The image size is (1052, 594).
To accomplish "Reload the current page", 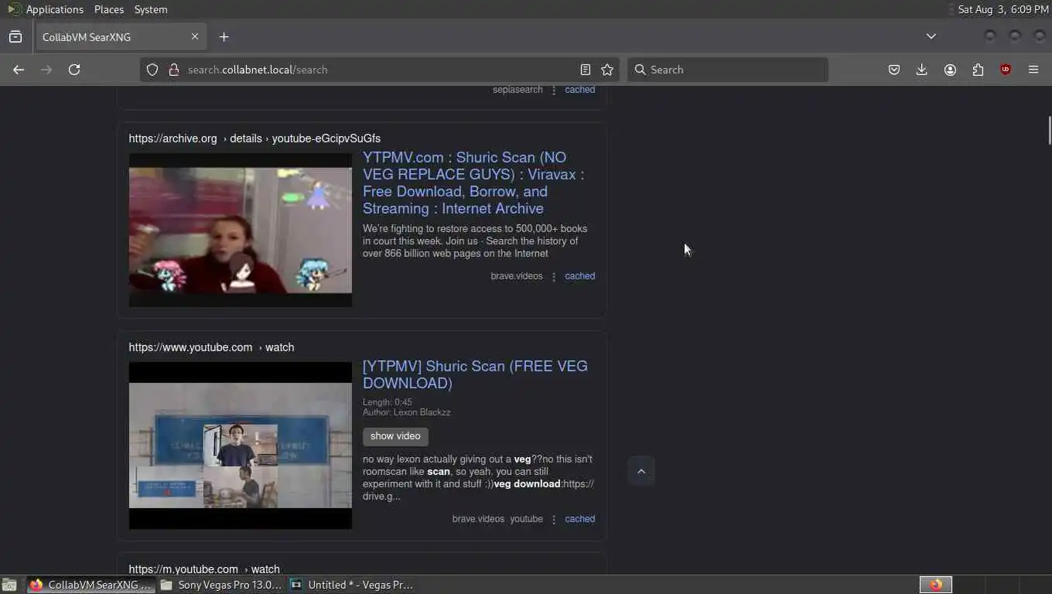I will point(74,70).
